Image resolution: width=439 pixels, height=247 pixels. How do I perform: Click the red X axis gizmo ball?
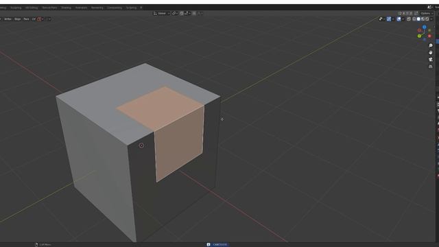click(x=429, y=36)
